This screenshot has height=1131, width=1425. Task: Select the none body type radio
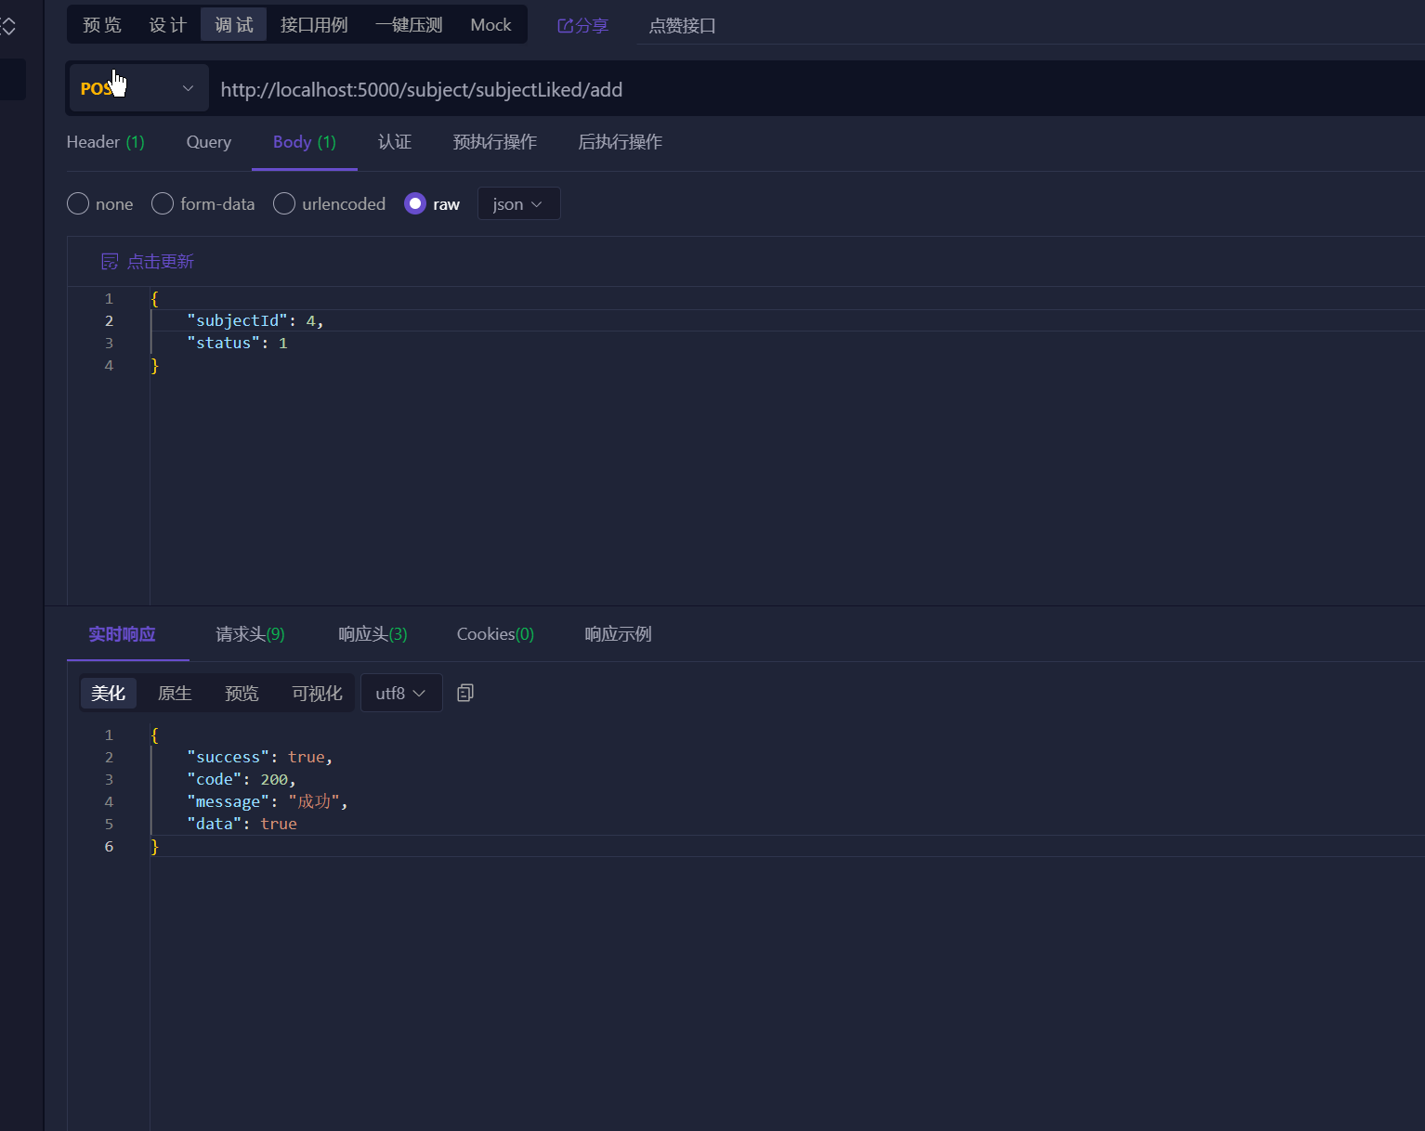point(78,203)
